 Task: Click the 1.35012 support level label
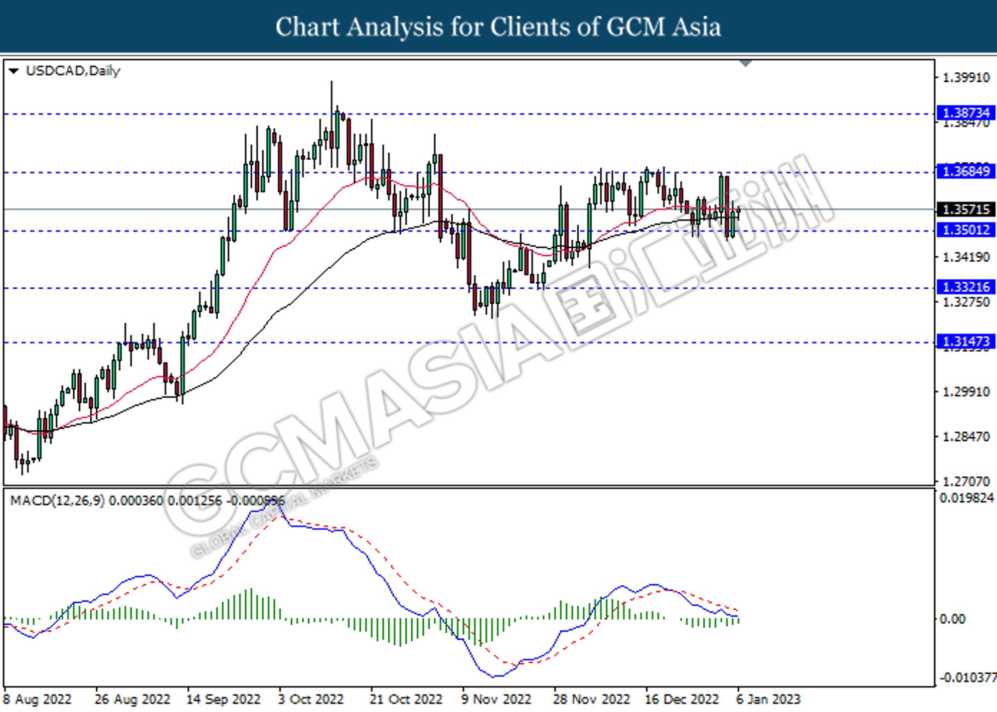(966, 230)
